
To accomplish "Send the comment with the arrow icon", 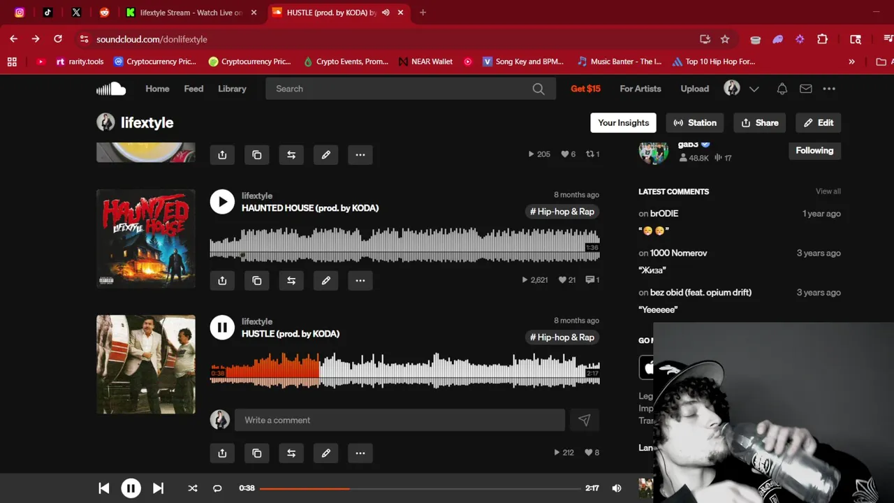I will [585, 420].
